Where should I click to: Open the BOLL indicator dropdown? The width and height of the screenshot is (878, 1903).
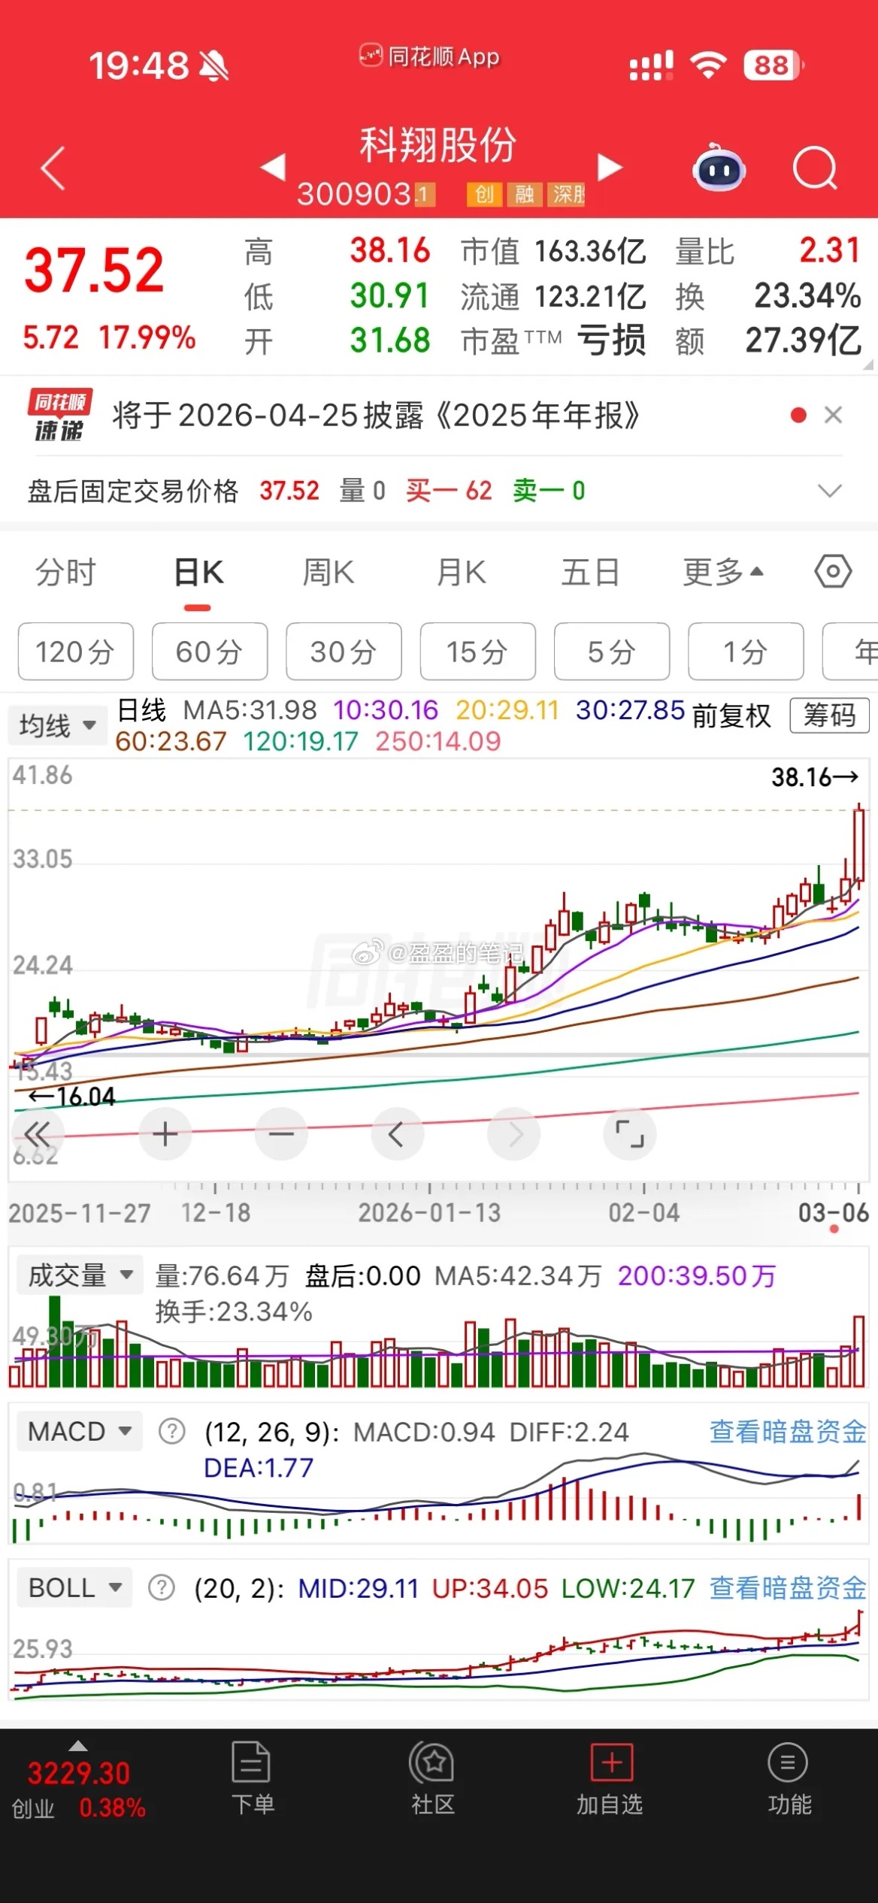(x=74, y=1588)
